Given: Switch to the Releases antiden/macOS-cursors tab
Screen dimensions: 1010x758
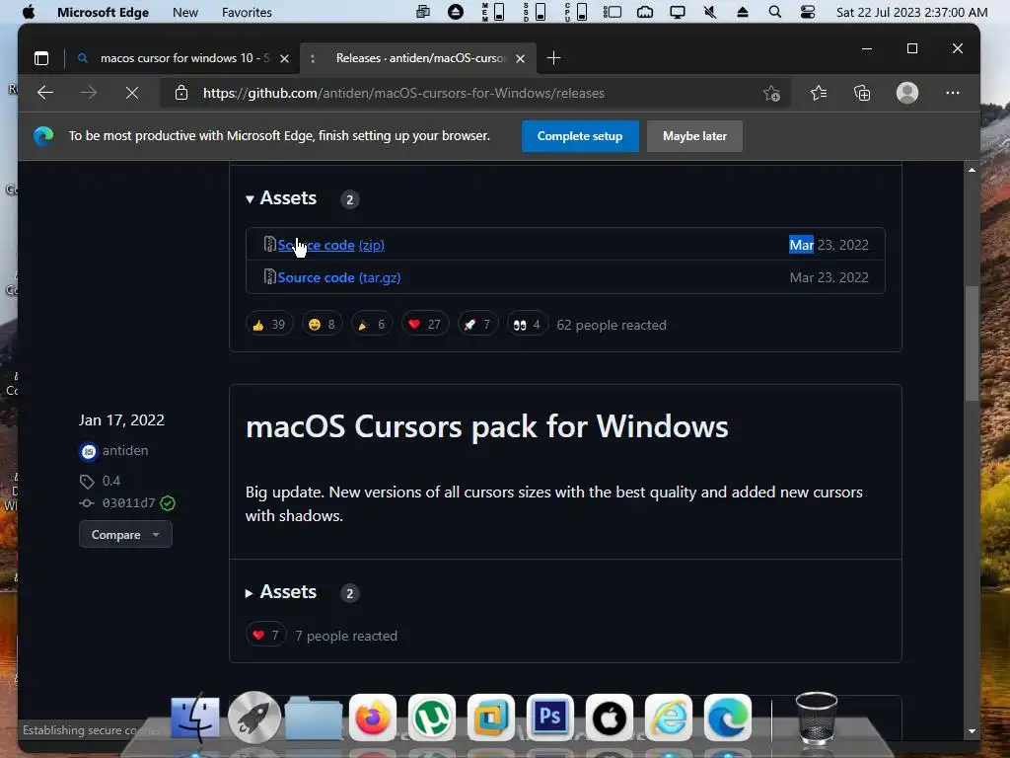Looking at the screenshot, I should click(419, 58).
